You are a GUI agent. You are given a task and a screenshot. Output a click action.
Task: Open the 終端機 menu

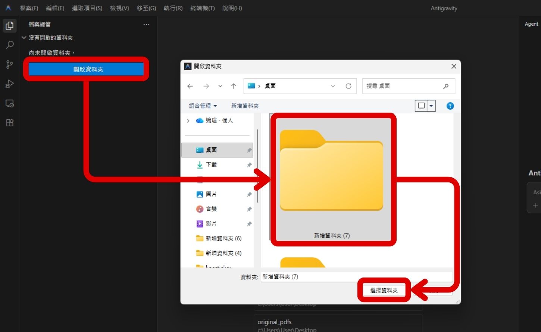pos(203,8)
